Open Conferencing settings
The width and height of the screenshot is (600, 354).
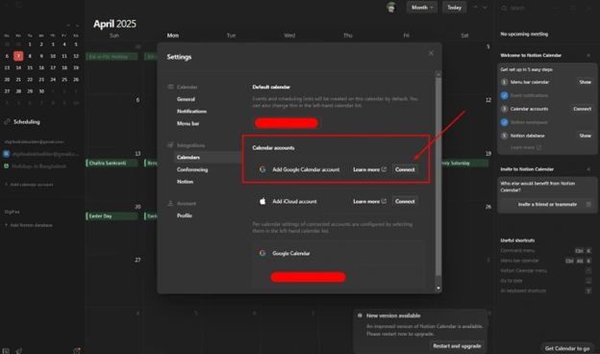point(192,169)
